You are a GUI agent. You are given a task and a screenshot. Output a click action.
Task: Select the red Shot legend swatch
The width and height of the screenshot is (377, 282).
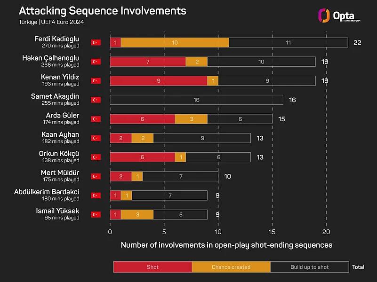coord(152,267)
